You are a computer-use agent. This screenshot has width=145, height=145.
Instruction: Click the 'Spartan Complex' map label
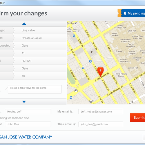click(x=132, y=52)
